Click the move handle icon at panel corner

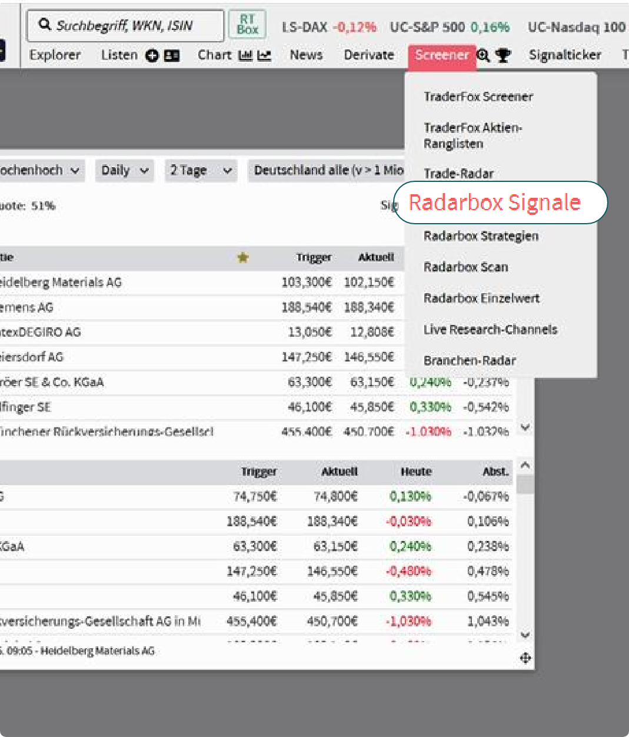525,658
